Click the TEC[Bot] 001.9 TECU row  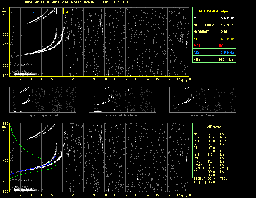coord(211,179)
